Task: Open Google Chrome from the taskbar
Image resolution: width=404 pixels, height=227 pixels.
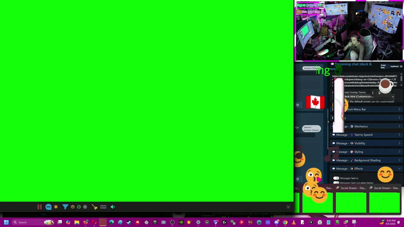Action: coord(285,222)
